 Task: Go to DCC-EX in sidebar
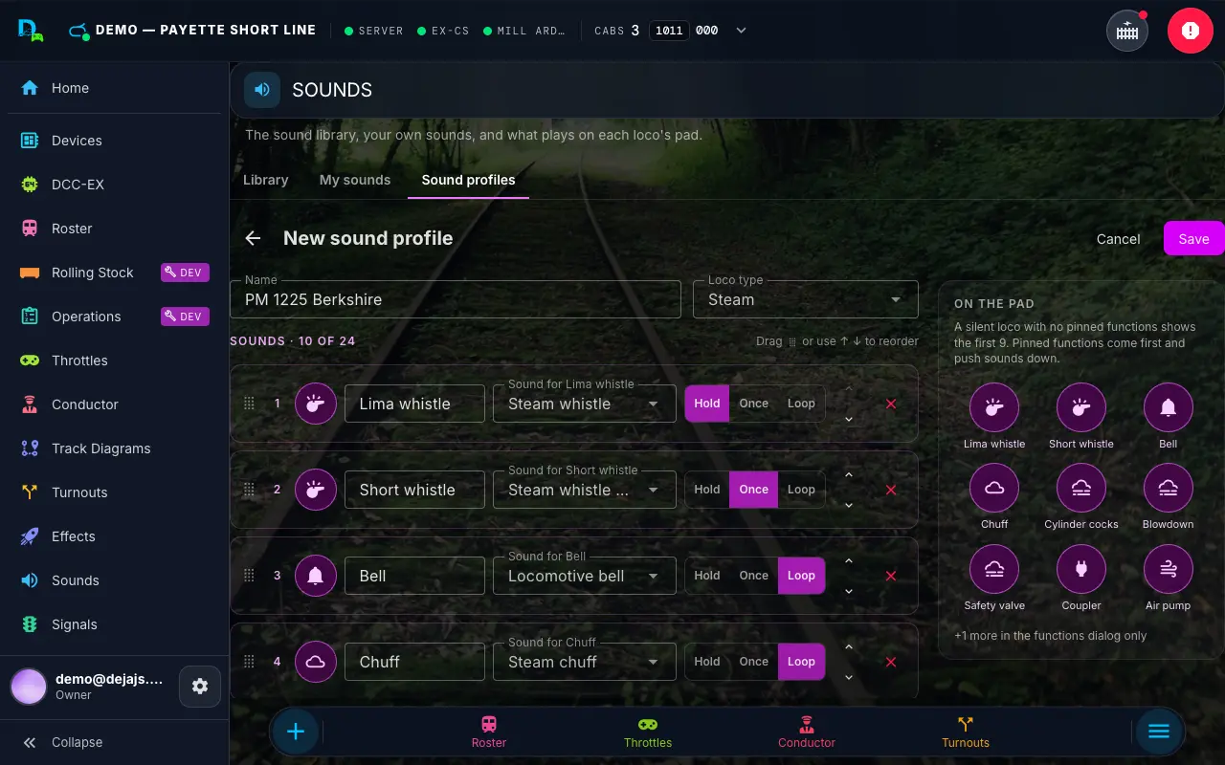click(115, 185)
